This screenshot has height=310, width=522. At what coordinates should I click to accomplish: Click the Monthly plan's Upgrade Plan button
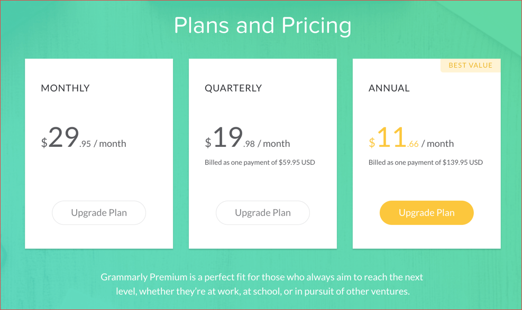(x=98, y=212)
